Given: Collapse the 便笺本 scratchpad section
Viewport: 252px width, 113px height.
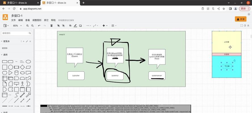Looking at the screenshot, I should click(5, 41).
